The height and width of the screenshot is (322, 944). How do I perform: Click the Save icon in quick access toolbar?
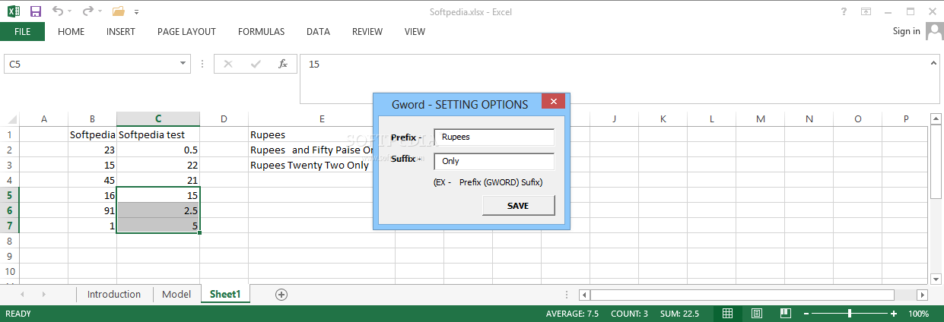point(35,11)
